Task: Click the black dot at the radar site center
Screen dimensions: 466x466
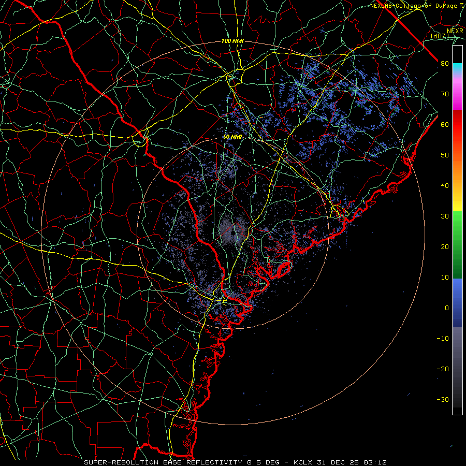Action: [232, 232]
